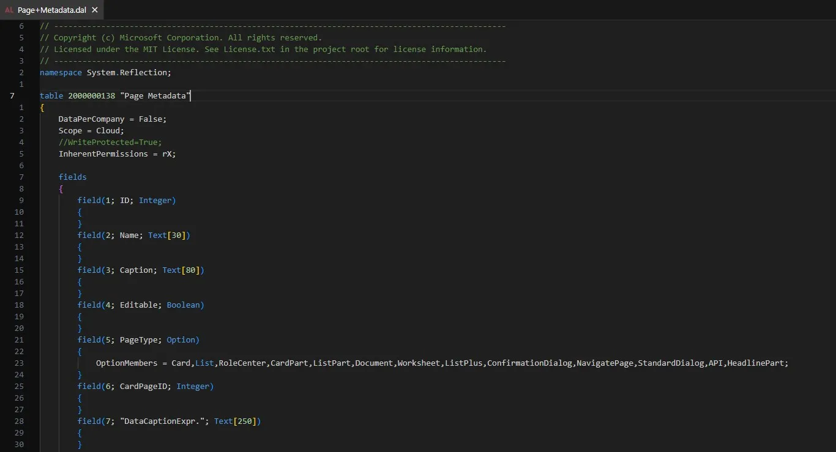Click the API option member
Image resolution: width=836 pixels, height=452 pixels.
[715, 363]
